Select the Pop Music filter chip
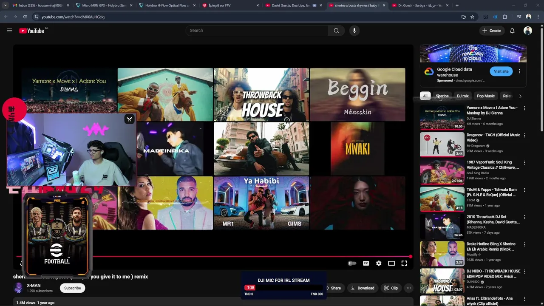Screen dimensions: 544x306 click(x=486, y=96)
